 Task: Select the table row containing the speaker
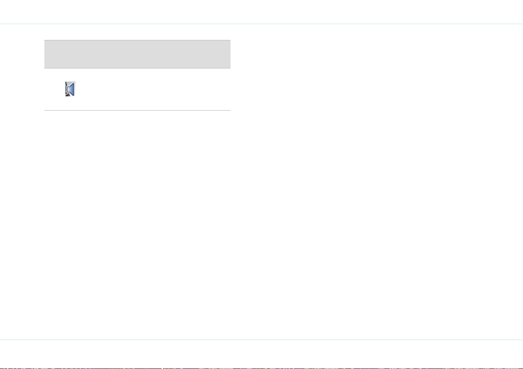[137, 90]
